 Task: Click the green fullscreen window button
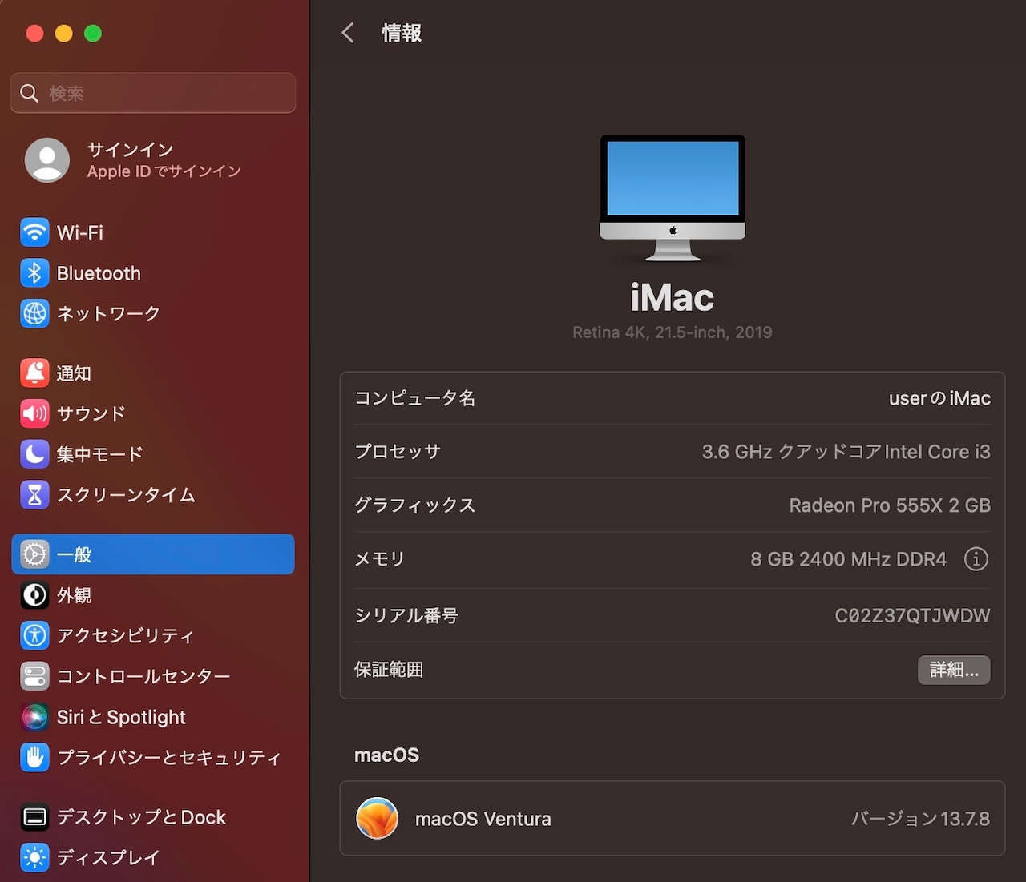(x=93, y=34)
